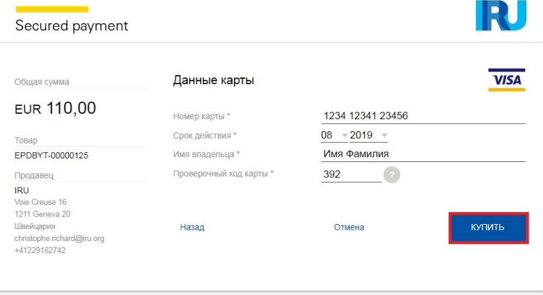The image size is (543, 295).
Task: Click the year dropdown arrow
Action: coord(385,135)
